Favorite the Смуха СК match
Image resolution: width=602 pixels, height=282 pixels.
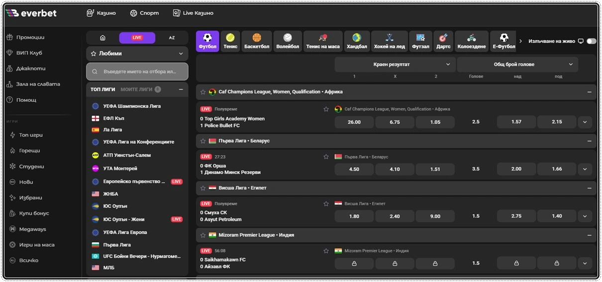(326, 203)
